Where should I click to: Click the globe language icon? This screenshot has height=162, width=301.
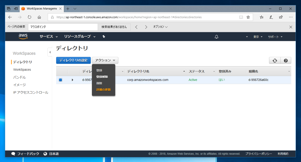pos(45,154)
